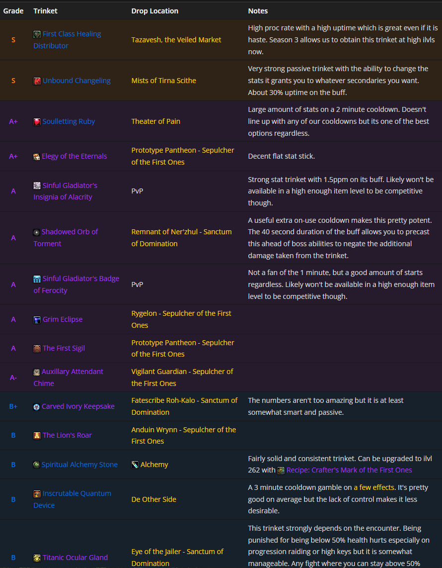
Task: Click the Shadowed Orb of Torment icon
Action: (37, 232)
